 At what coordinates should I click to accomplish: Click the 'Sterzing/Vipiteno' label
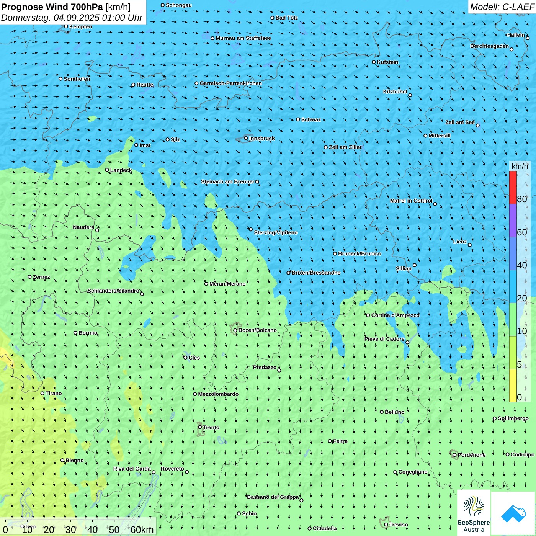coord(276,232)
